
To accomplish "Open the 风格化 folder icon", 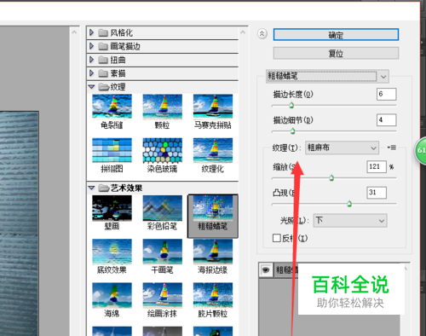I will pyautogui.click(x=103, y=32).
